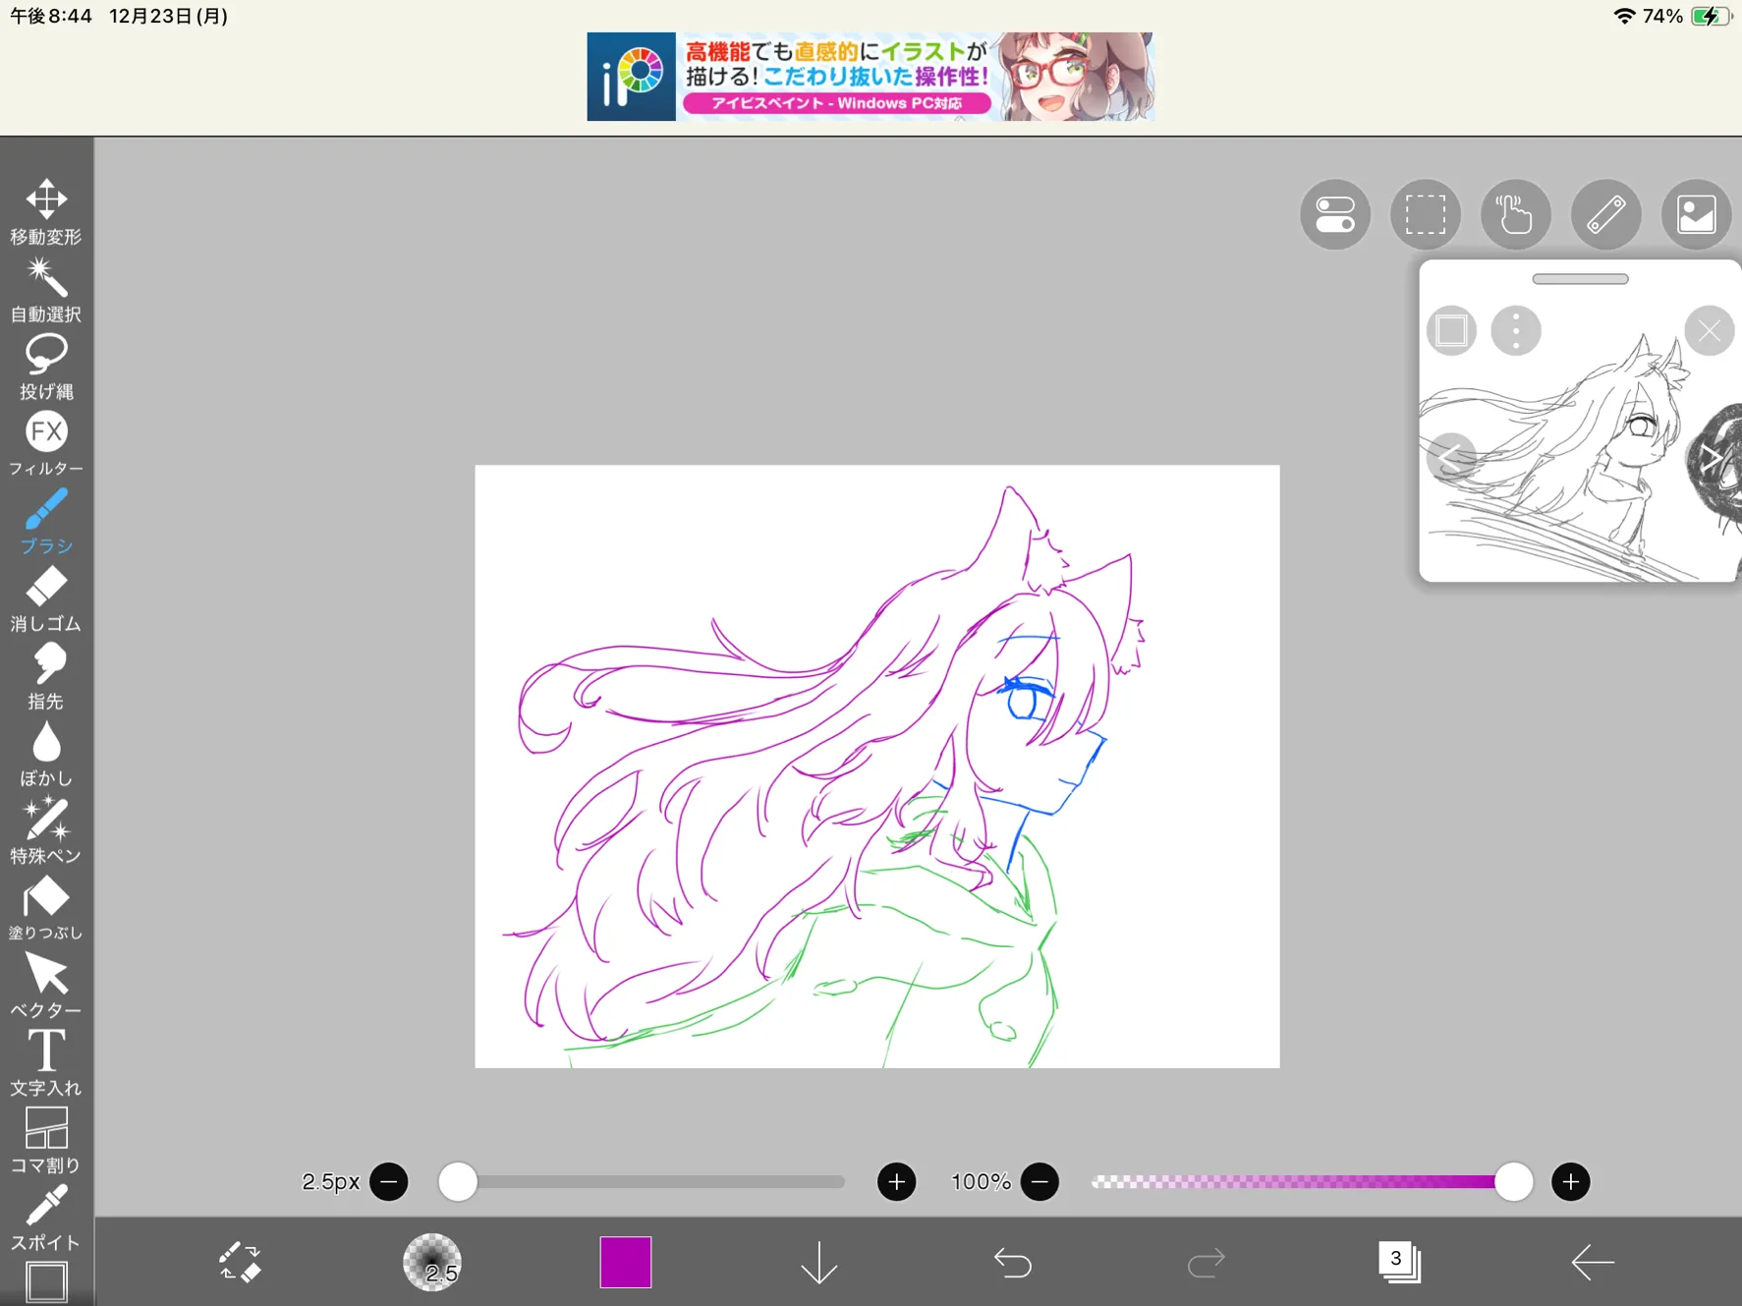Open the FX Filter (フィルター) tool
Viewport: 1742px width, 1306px height.
[46, 444]
